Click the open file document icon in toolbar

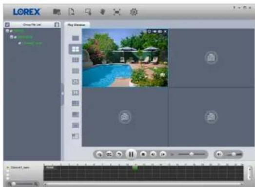click(x=71, y=12)
